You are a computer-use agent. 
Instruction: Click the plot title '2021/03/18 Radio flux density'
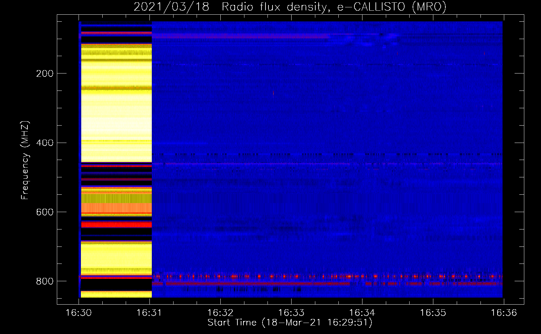click(x=230, y=7)
